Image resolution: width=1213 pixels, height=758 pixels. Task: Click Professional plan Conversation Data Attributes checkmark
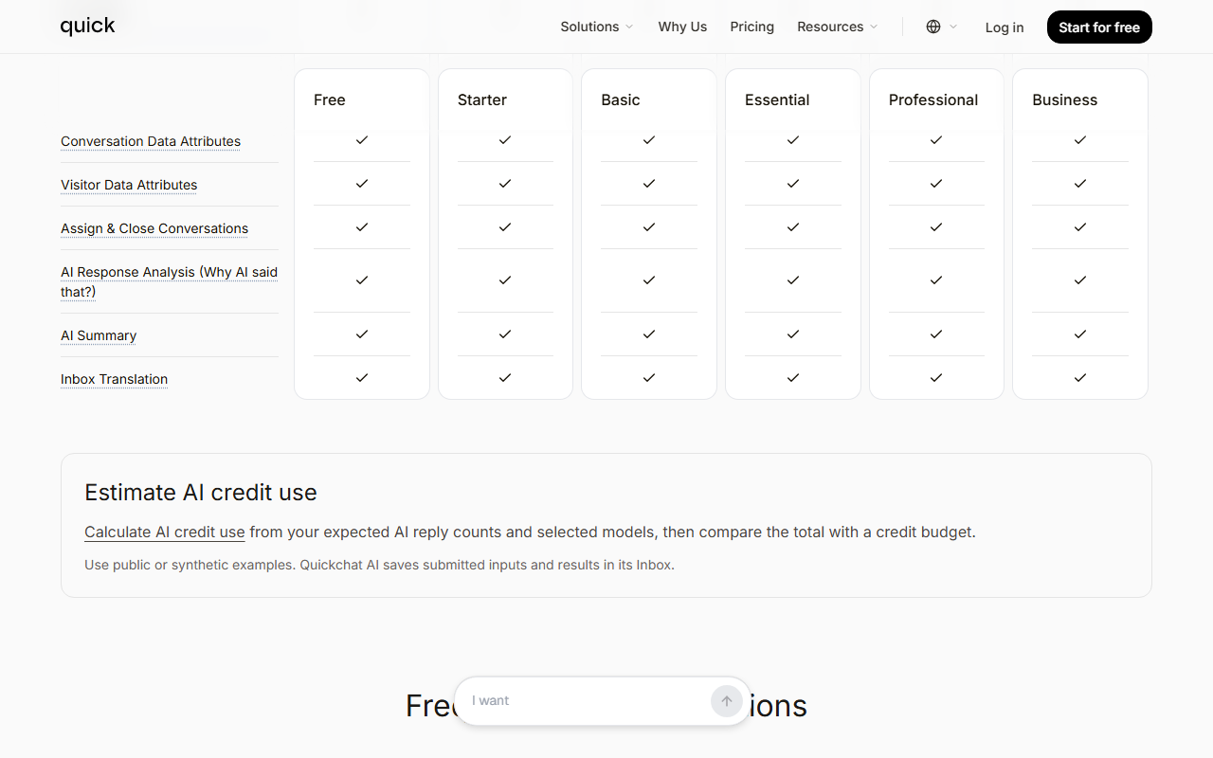coord(936,139)
